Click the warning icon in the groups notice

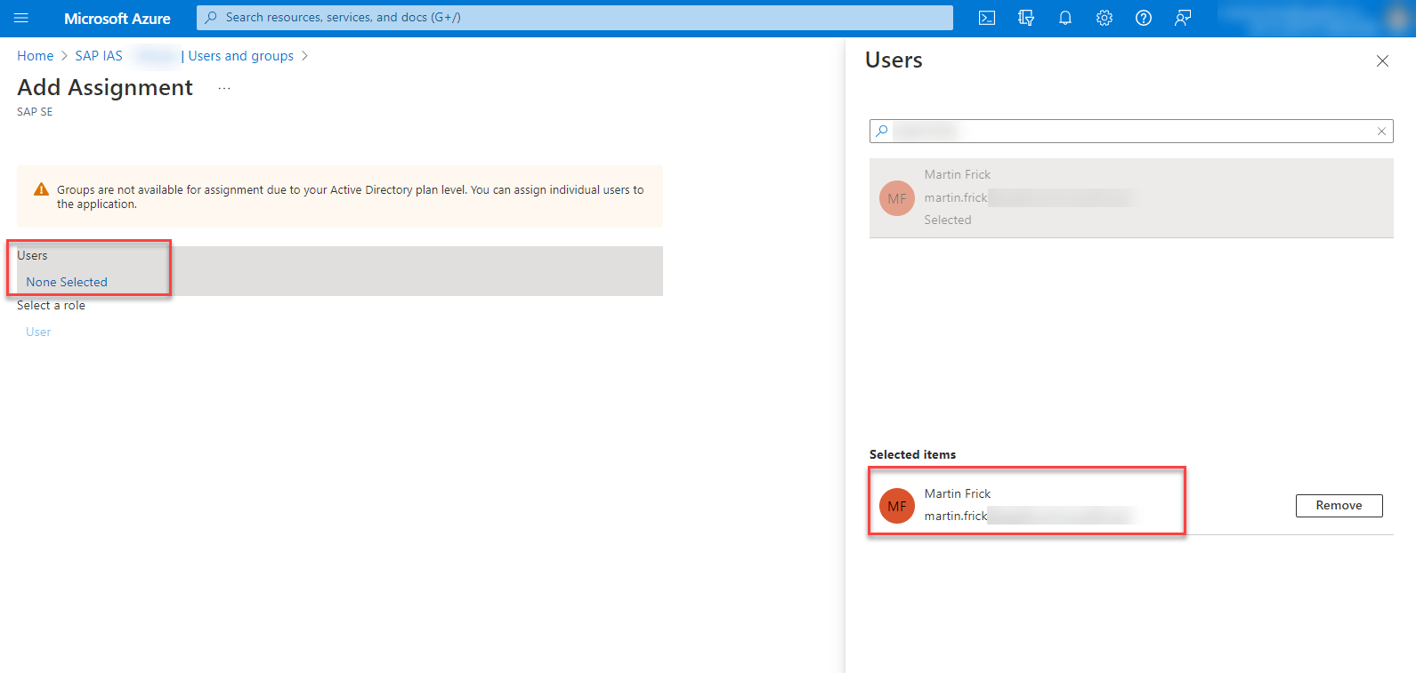pyautogui.click(x=41, y=189)
